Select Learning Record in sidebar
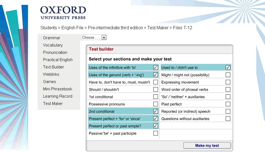The width and height of the screenshot is (265, 152). (x=58, y=96)
